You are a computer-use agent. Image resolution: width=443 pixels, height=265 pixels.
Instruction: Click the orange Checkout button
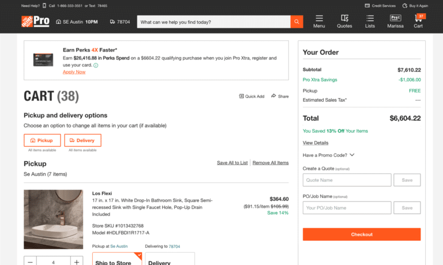pyautogui.click(x=362, y=234)
